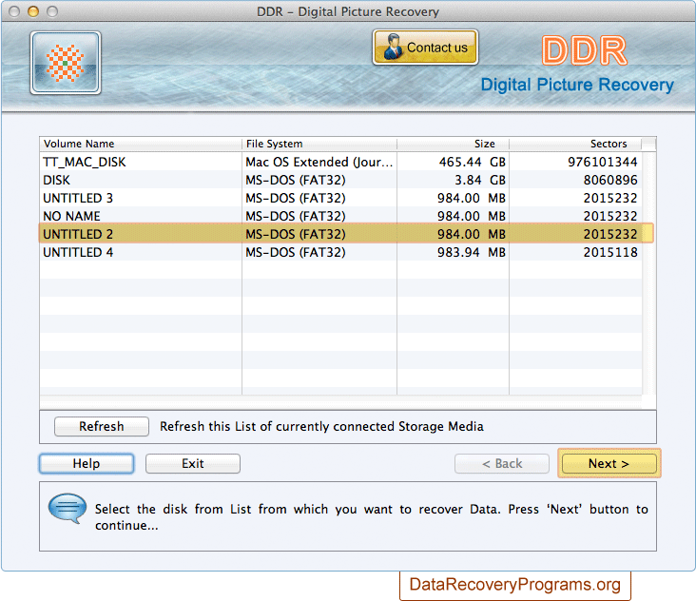This screenshot has width=696, height=601.
Task: Click the Exit button
Action: point(193,463)
